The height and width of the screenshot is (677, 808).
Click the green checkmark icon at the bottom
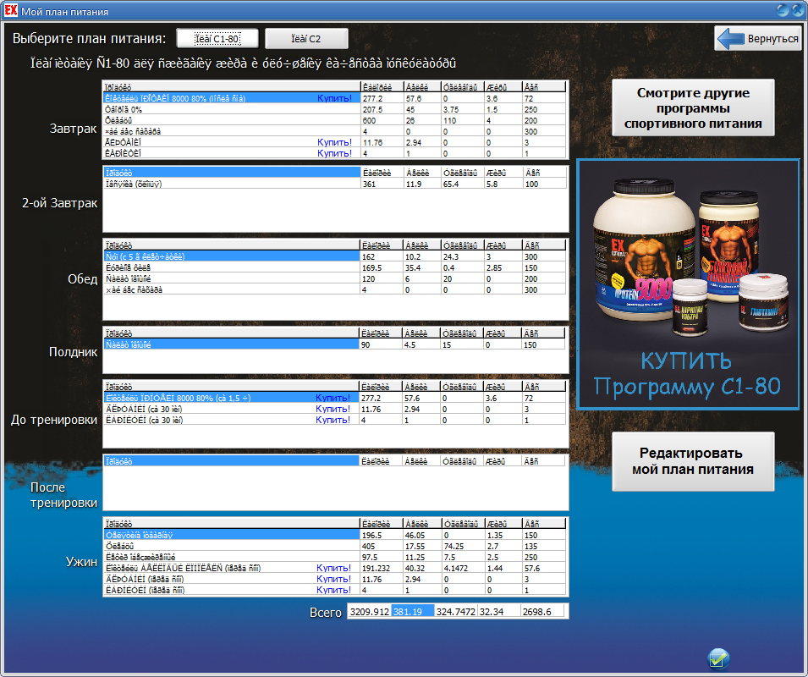coord(719,658)
